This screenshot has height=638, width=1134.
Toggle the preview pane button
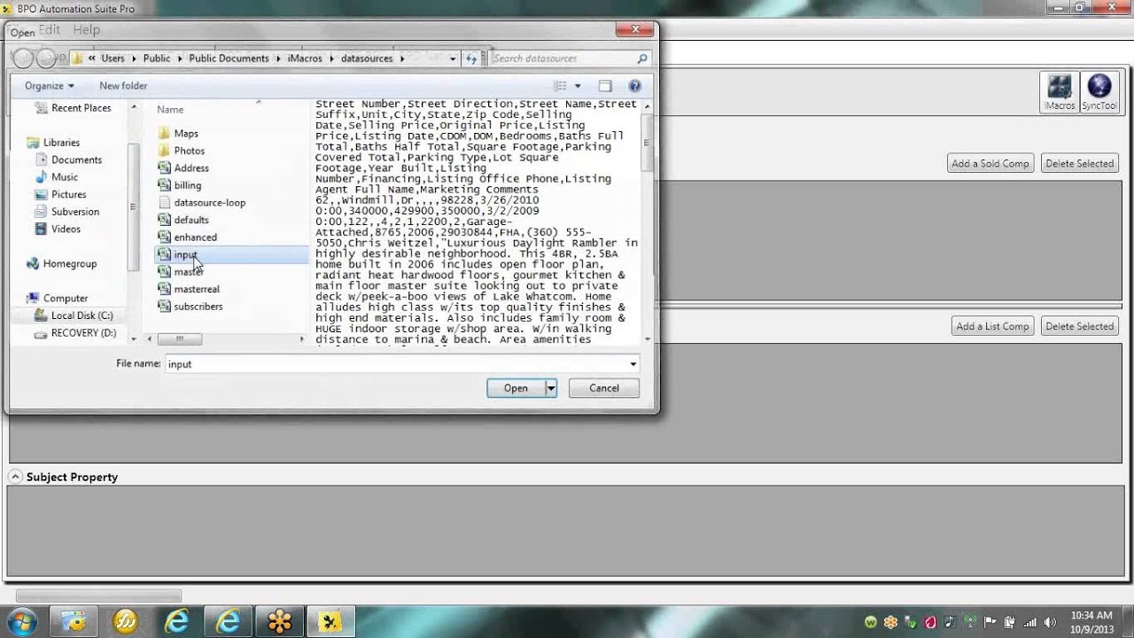coord(605,86)
